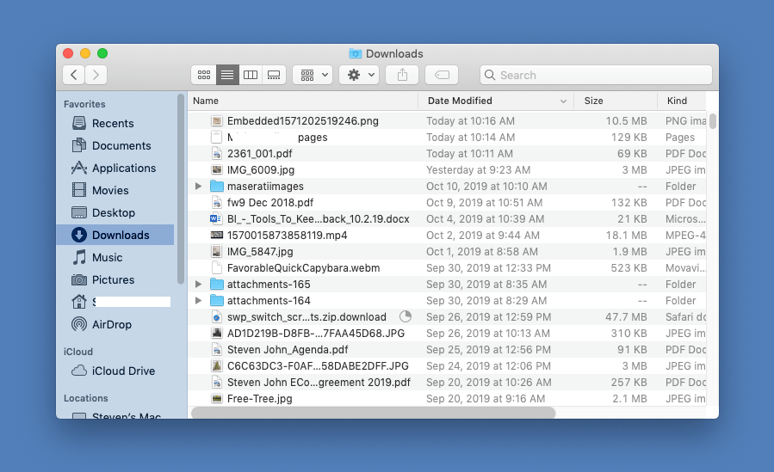This screenshot has height=472, width=774.
Task: Open Pictures in the sidebar
Action: (115, 279)
